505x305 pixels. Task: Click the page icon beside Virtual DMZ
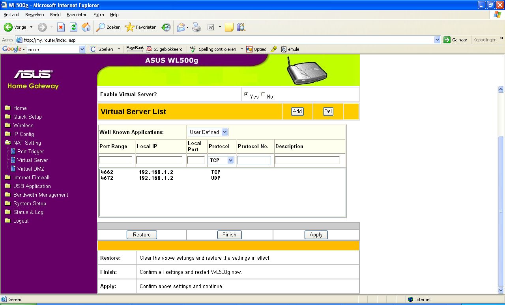(x=13, y=169)
